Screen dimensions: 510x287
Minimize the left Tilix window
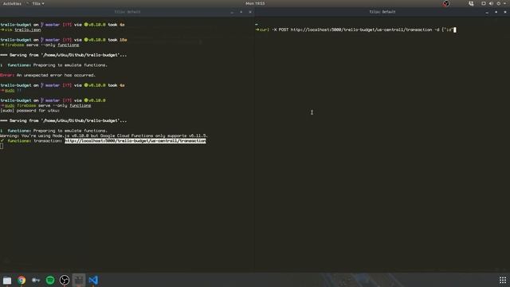232,12
